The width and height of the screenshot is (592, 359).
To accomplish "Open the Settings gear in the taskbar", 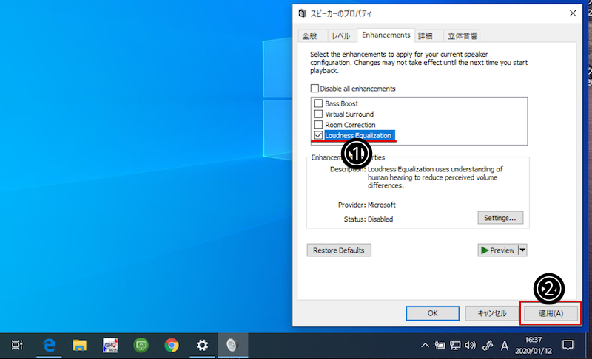I will click(x=202, y=345).
